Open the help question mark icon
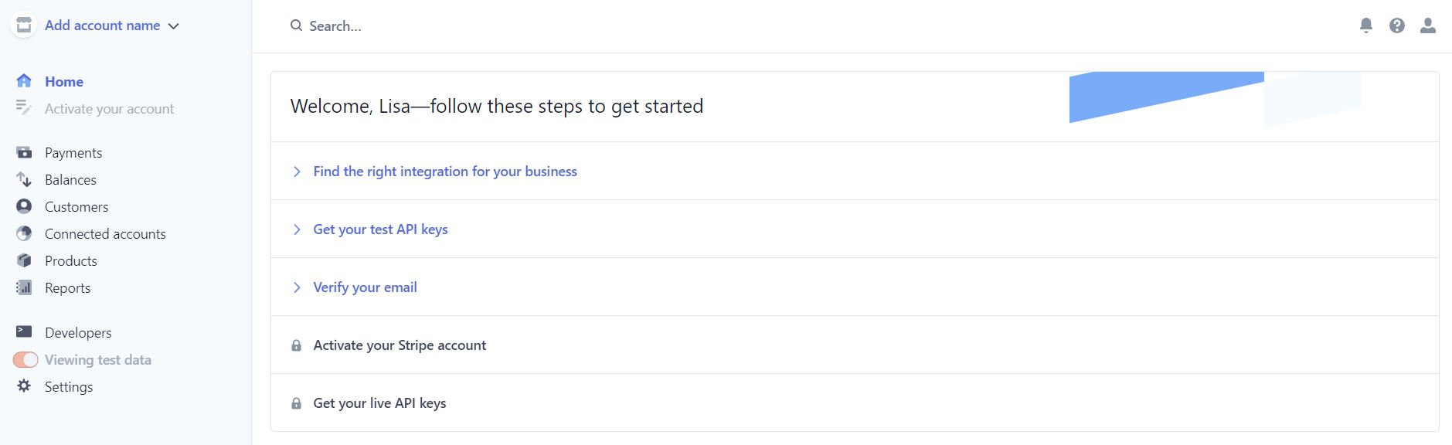 1397,25
